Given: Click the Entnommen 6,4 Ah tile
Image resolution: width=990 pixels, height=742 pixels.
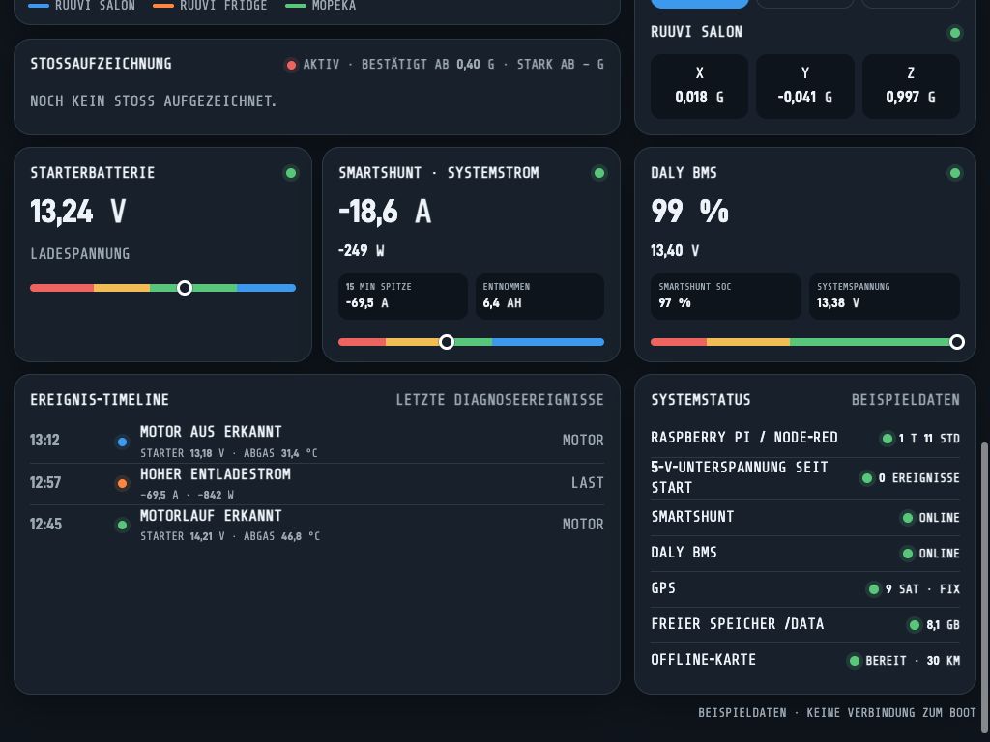Looking at the screenshot, I should point(539,296).
